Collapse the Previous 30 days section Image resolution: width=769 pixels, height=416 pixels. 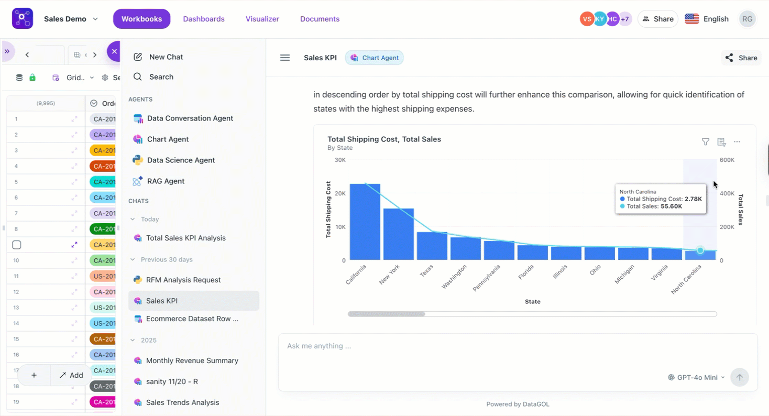[x=133, y=260]
